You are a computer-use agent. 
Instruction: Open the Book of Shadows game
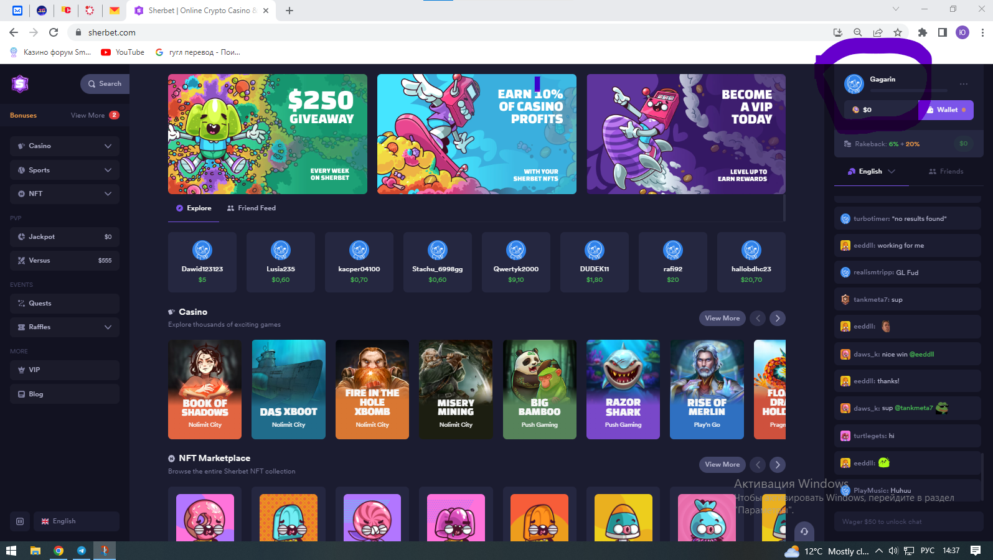point(205,390)
